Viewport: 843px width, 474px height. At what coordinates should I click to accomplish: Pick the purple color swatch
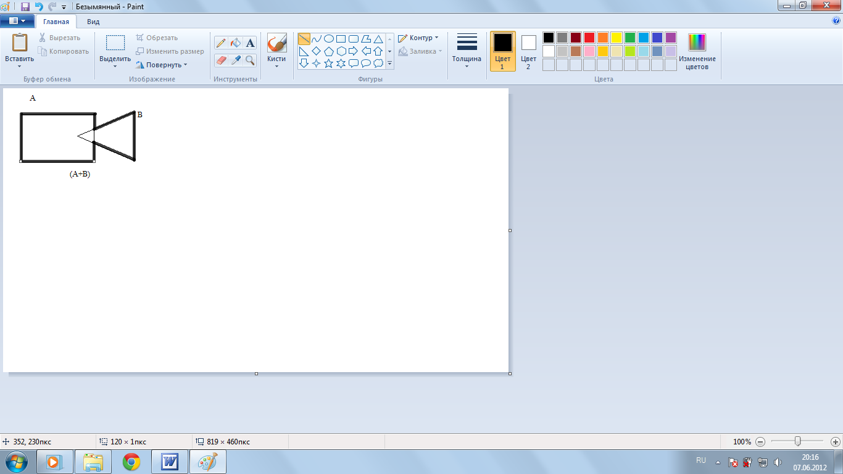point(671,38)
